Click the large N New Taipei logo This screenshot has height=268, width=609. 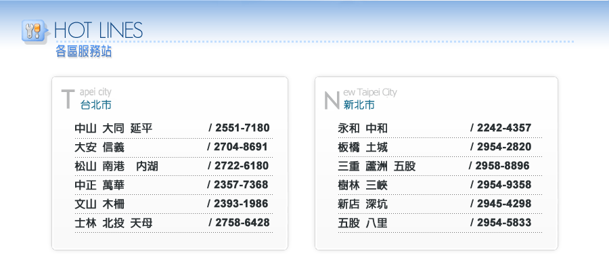click(332, 99)
